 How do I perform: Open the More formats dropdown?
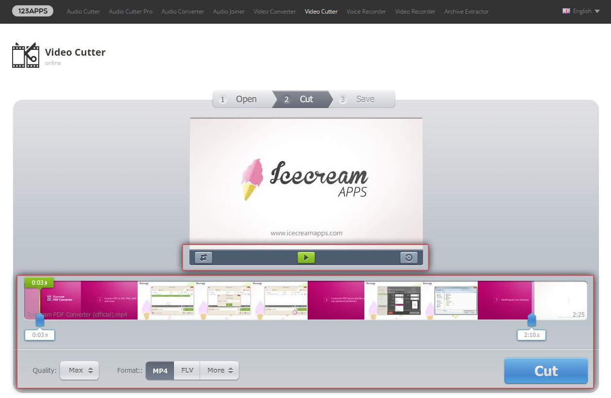[x=219, y=370]
